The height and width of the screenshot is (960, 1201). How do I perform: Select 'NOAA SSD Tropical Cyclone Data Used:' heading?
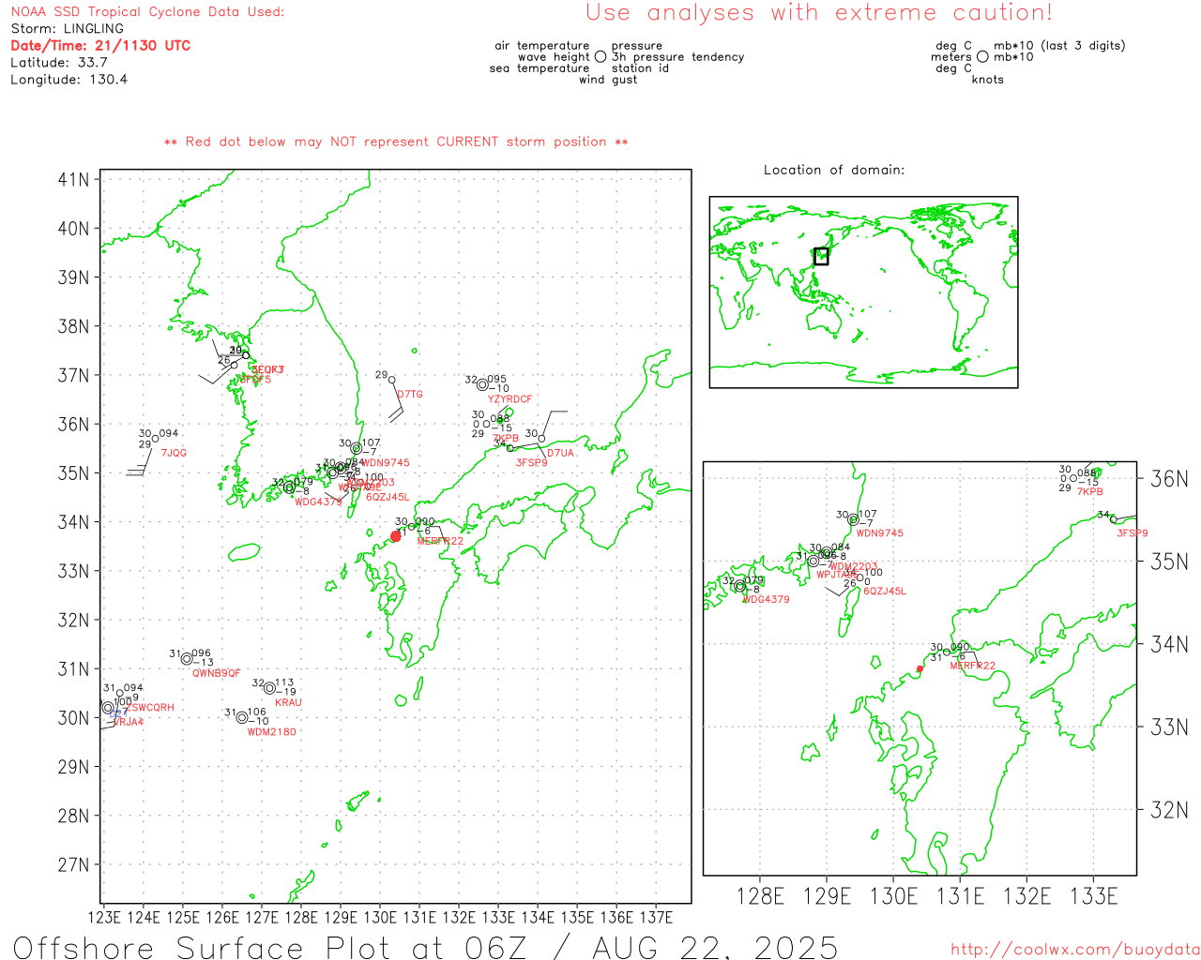147,12
